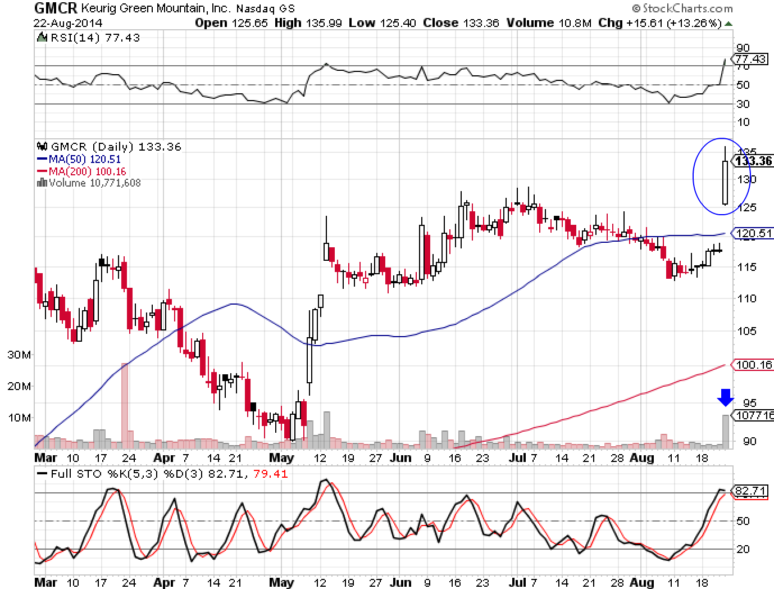
Task: Click the 20M volume axis label
Action: (19, 386)
